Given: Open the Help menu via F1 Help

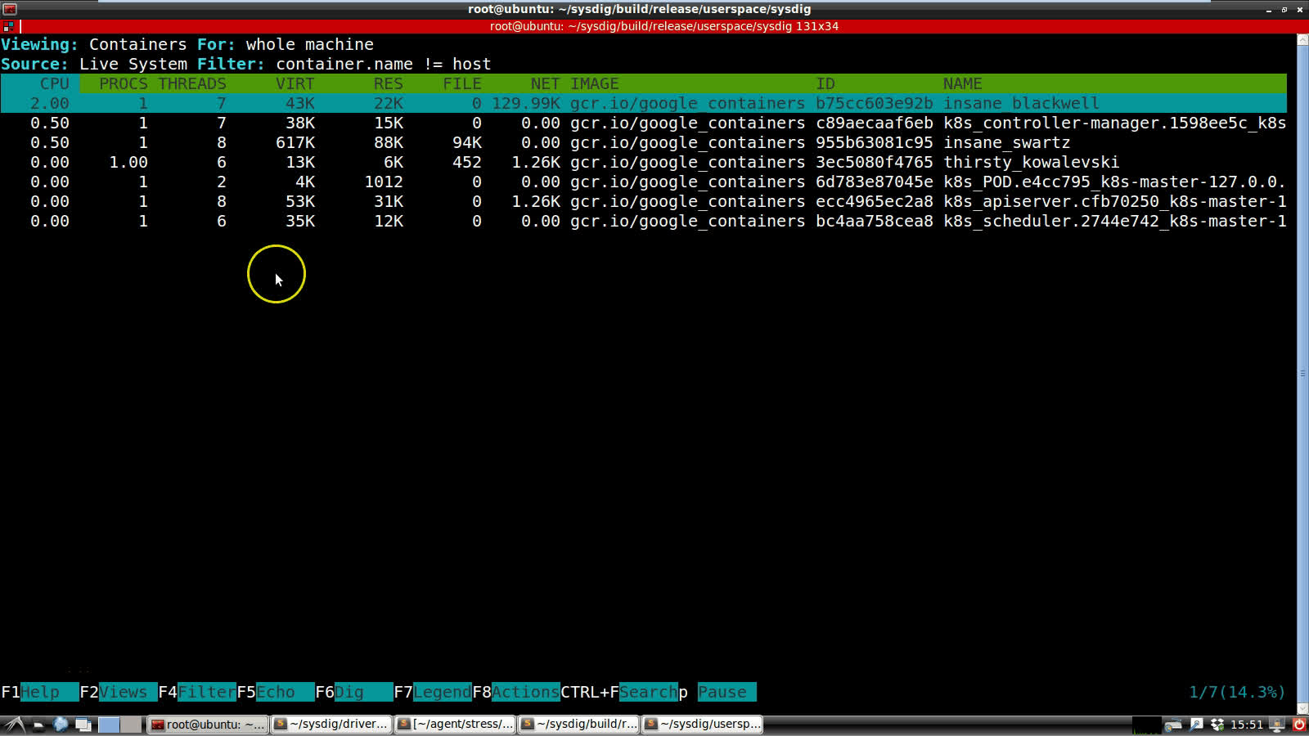Looking at the screenshot, I should pos(40,693).
